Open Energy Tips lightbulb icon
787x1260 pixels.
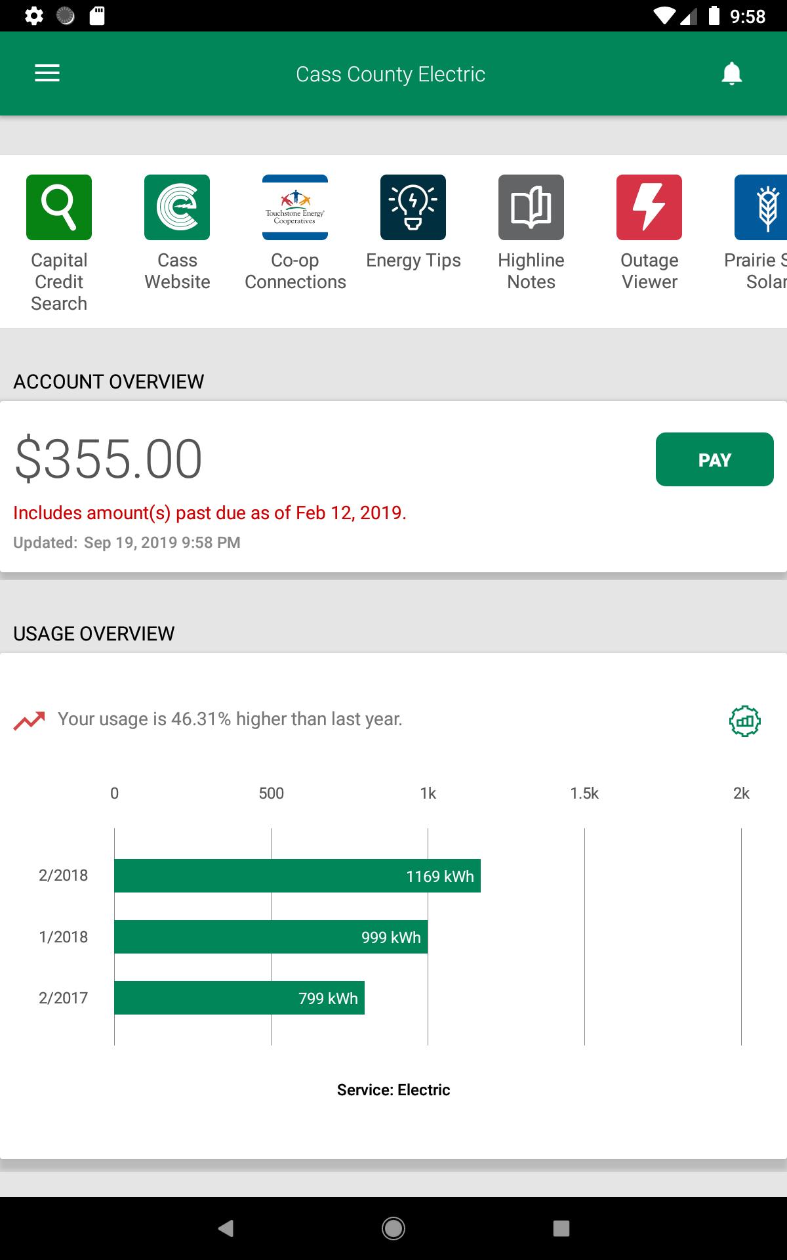coord(413,207)
